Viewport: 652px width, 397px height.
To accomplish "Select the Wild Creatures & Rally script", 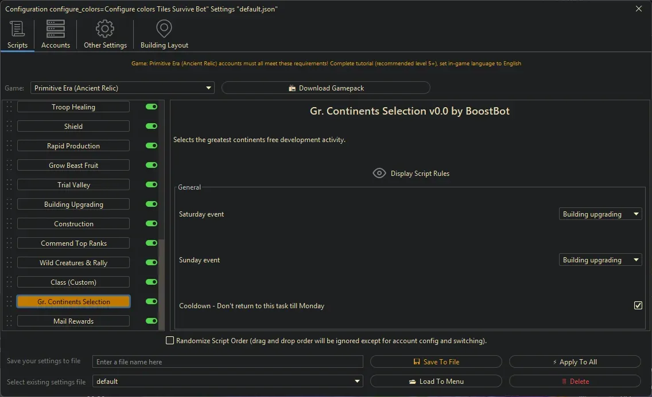I will 73,263.
